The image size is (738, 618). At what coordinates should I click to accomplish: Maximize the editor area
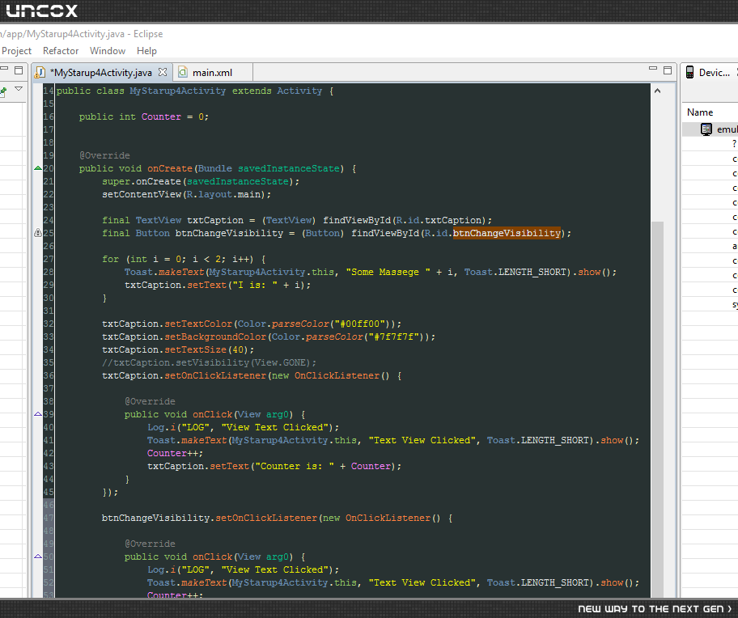[668, 70]
